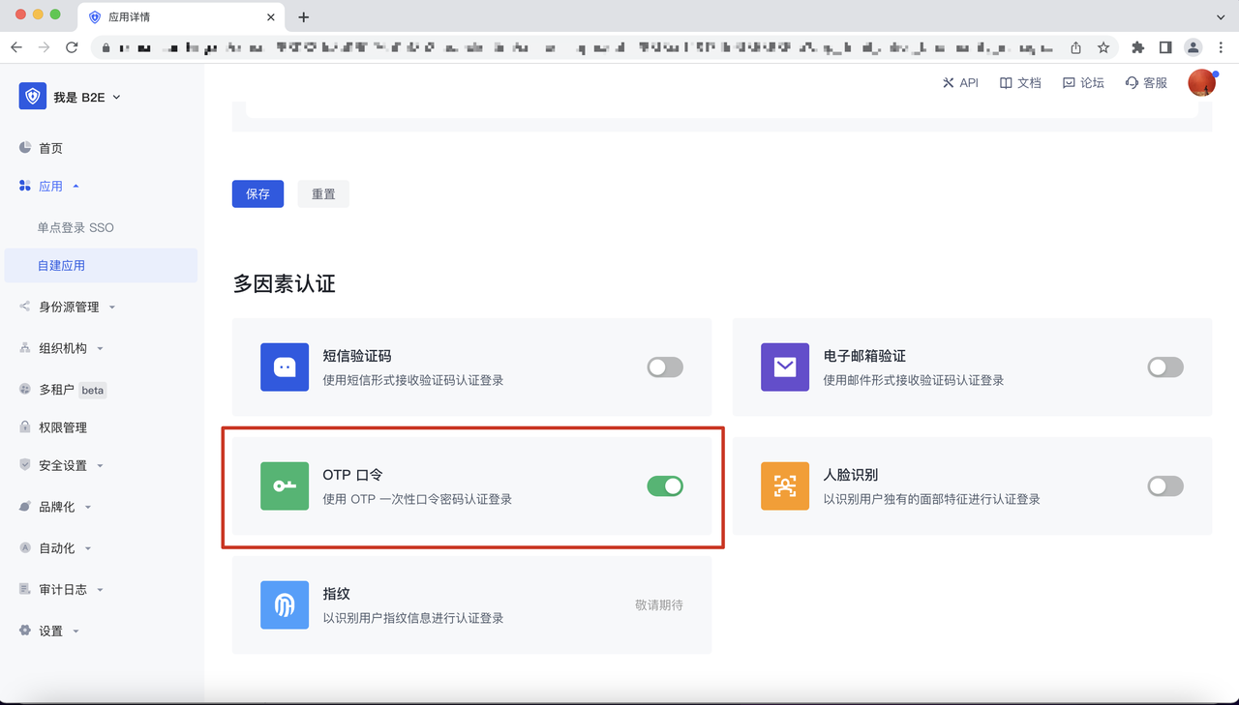Enable 人脸识别 authentication
This screenshot has height=705, width=1239.
tap(1164, 485)
